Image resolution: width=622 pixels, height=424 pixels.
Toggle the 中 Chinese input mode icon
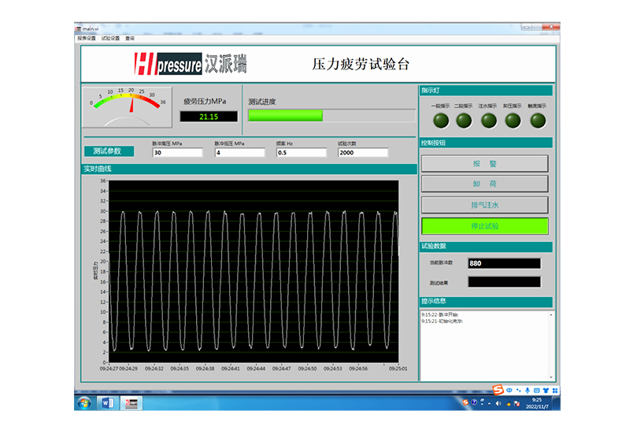pyautogui.click(x=509, y=390)
